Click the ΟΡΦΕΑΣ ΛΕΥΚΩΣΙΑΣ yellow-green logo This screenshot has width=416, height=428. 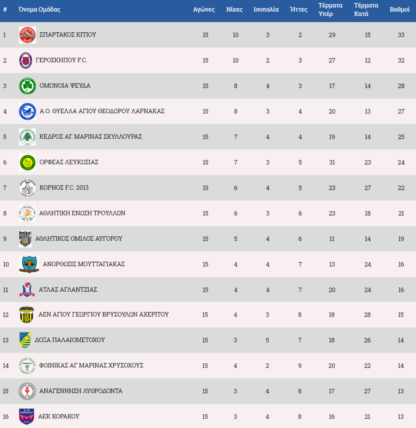[x=27, y=162]
